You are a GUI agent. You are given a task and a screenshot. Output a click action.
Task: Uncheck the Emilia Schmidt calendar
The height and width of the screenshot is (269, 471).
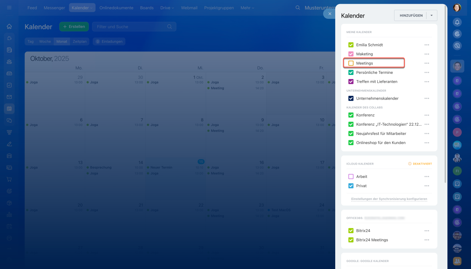(351, 45)
